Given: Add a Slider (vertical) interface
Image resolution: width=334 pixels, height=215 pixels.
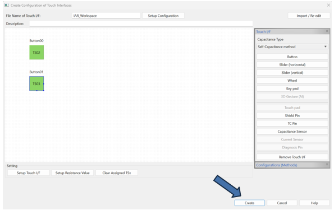Looking at the screenshot, I should click(x=292, y=73).
